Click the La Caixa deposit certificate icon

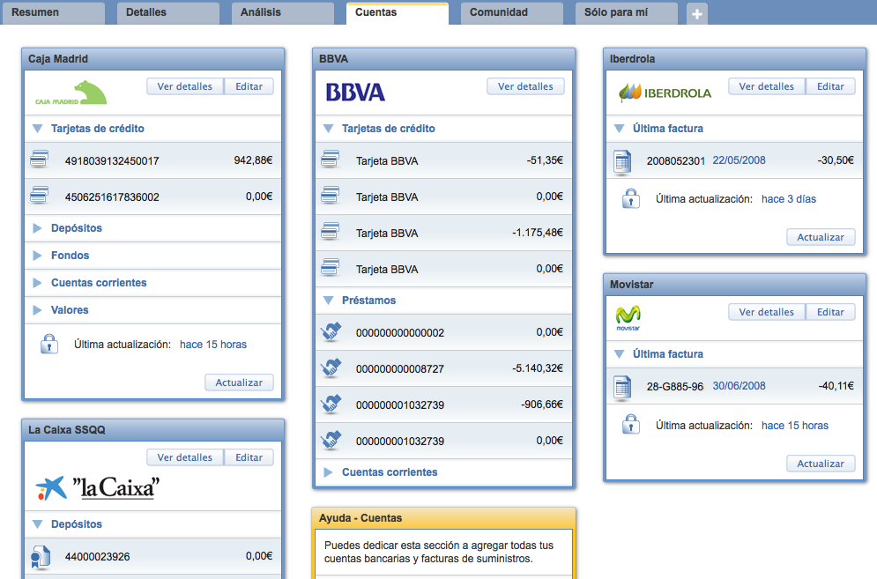pyautogui.click(x=39, y=556)
